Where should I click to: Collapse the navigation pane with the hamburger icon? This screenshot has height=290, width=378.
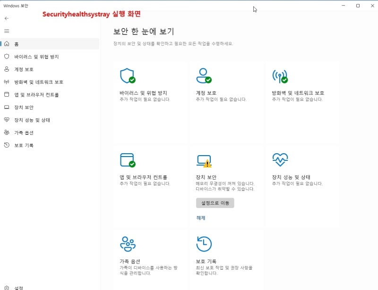7,31
